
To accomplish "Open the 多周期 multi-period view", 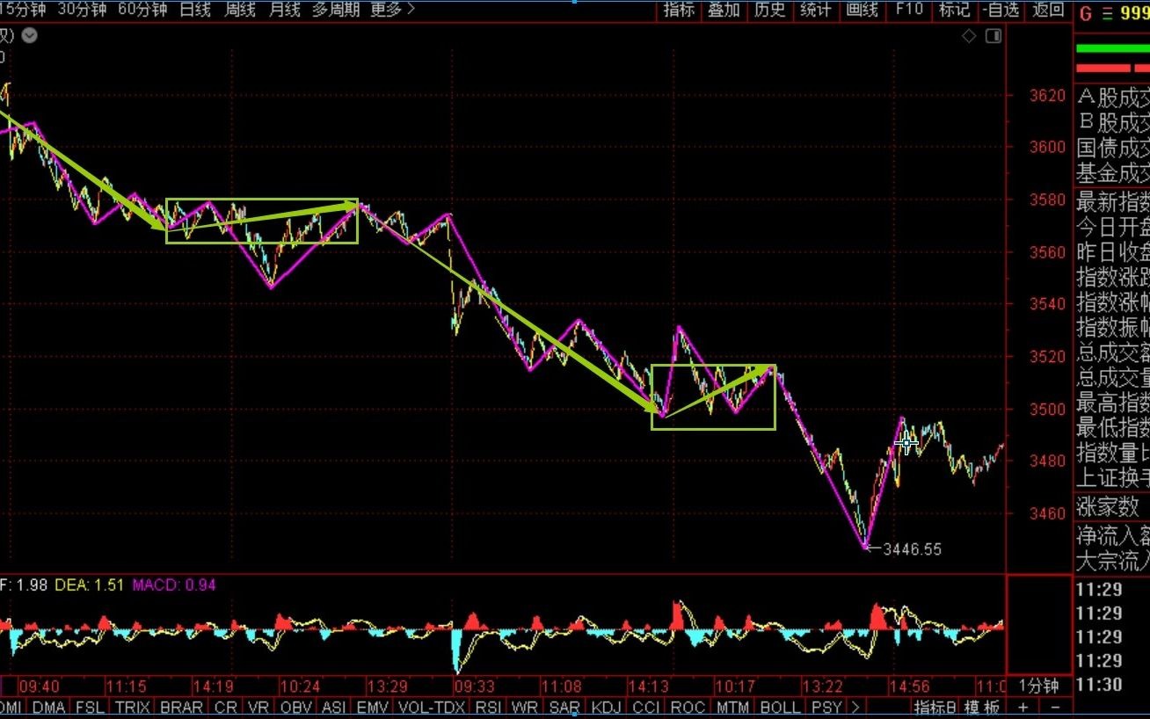I will click(336, 10).
